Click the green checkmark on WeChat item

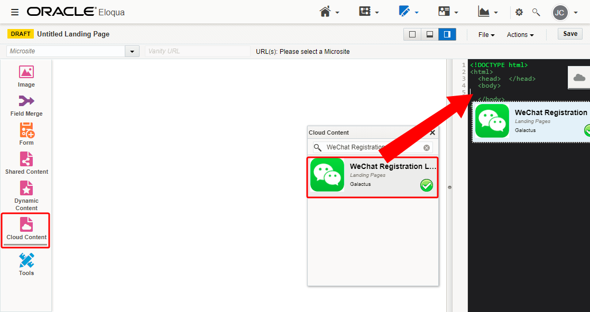click(426, 185)
